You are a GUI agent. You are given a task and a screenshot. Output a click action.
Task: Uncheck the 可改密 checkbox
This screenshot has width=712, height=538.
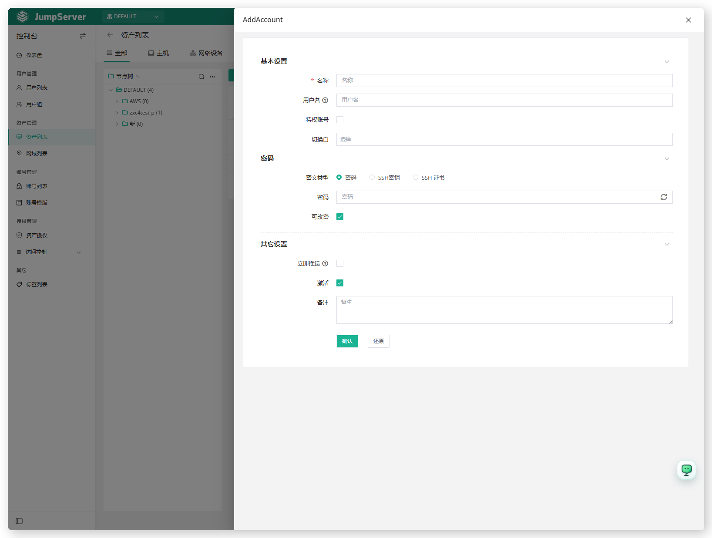[x=340, y=217]
